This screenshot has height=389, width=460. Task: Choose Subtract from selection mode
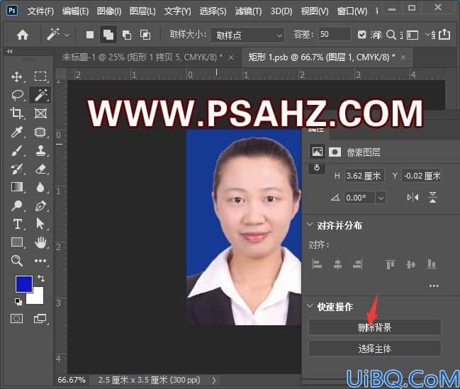tap(127, 35)
